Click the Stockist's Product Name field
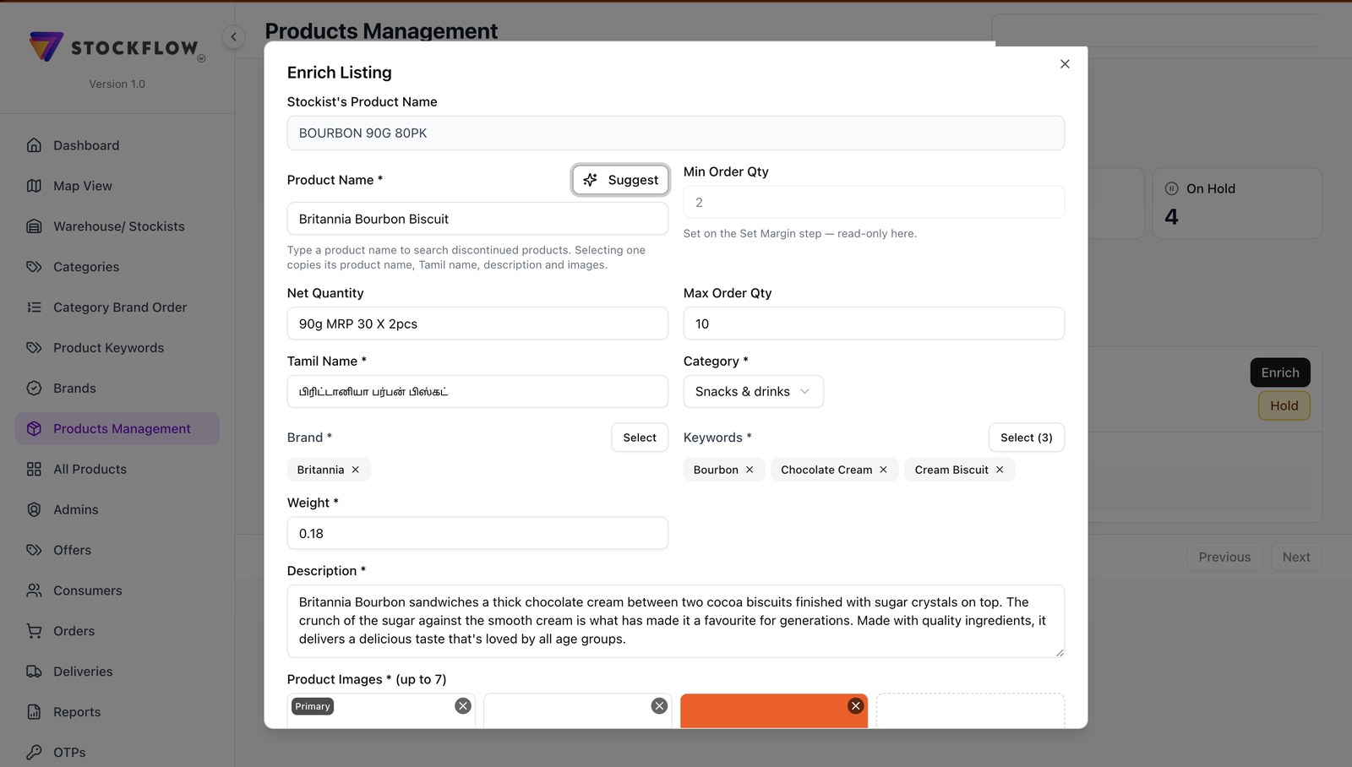 676,133
